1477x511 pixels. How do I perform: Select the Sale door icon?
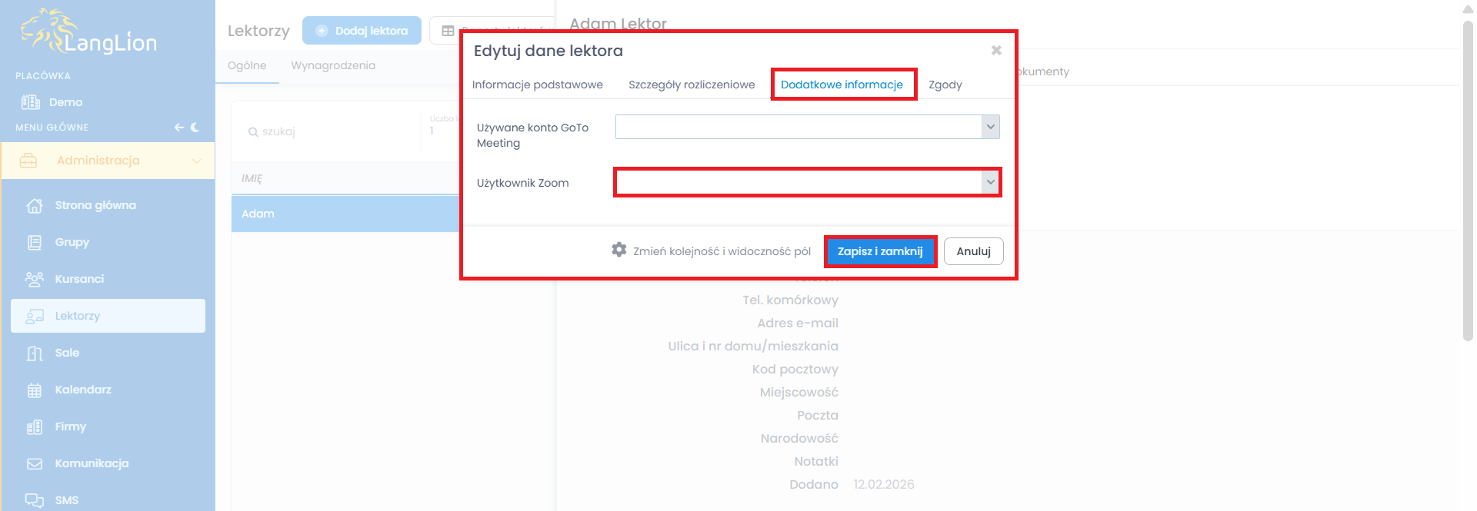(35, 353)
